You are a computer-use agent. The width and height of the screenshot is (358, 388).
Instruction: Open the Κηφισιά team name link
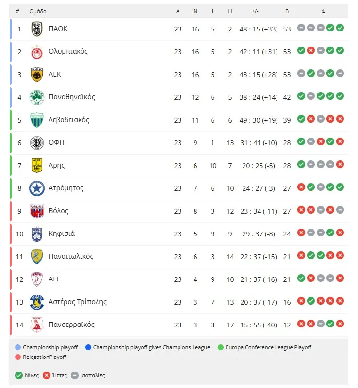pyautogui.click(x=62, y=233)
